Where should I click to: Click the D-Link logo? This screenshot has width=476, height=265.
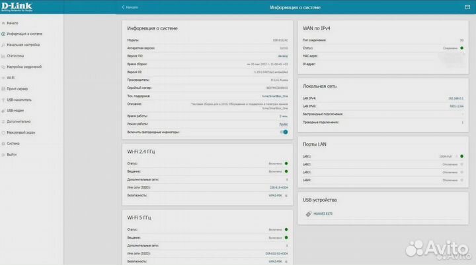[x=17, y=7]
